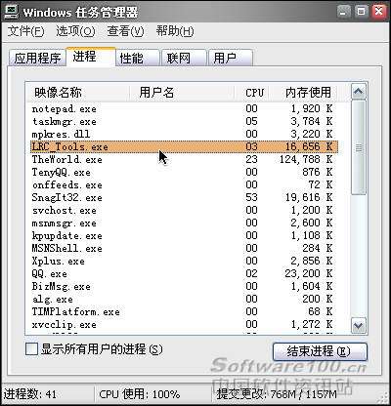
Task: Switch to the 用户 tab
Action: (x=231, y=58)
